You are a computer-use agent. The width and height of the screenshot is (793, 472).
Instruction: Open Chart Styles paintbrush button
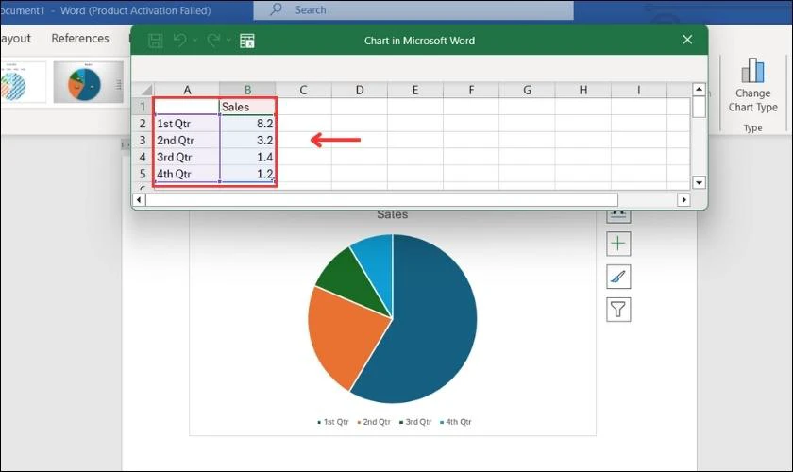(x=618, y=277)
